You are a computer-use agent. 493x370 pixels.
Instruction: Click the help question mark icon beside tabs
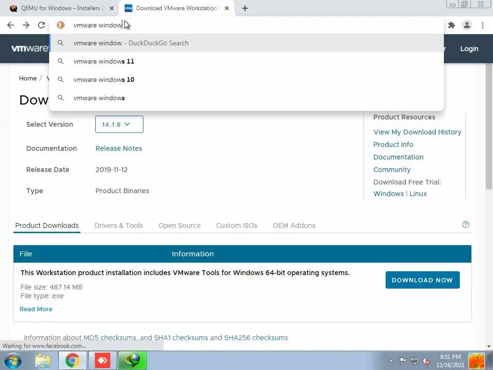466,225
